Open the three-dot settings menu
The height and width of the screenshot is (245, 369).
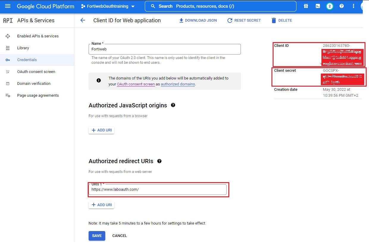pyautogui.click(x=354, y=6)
